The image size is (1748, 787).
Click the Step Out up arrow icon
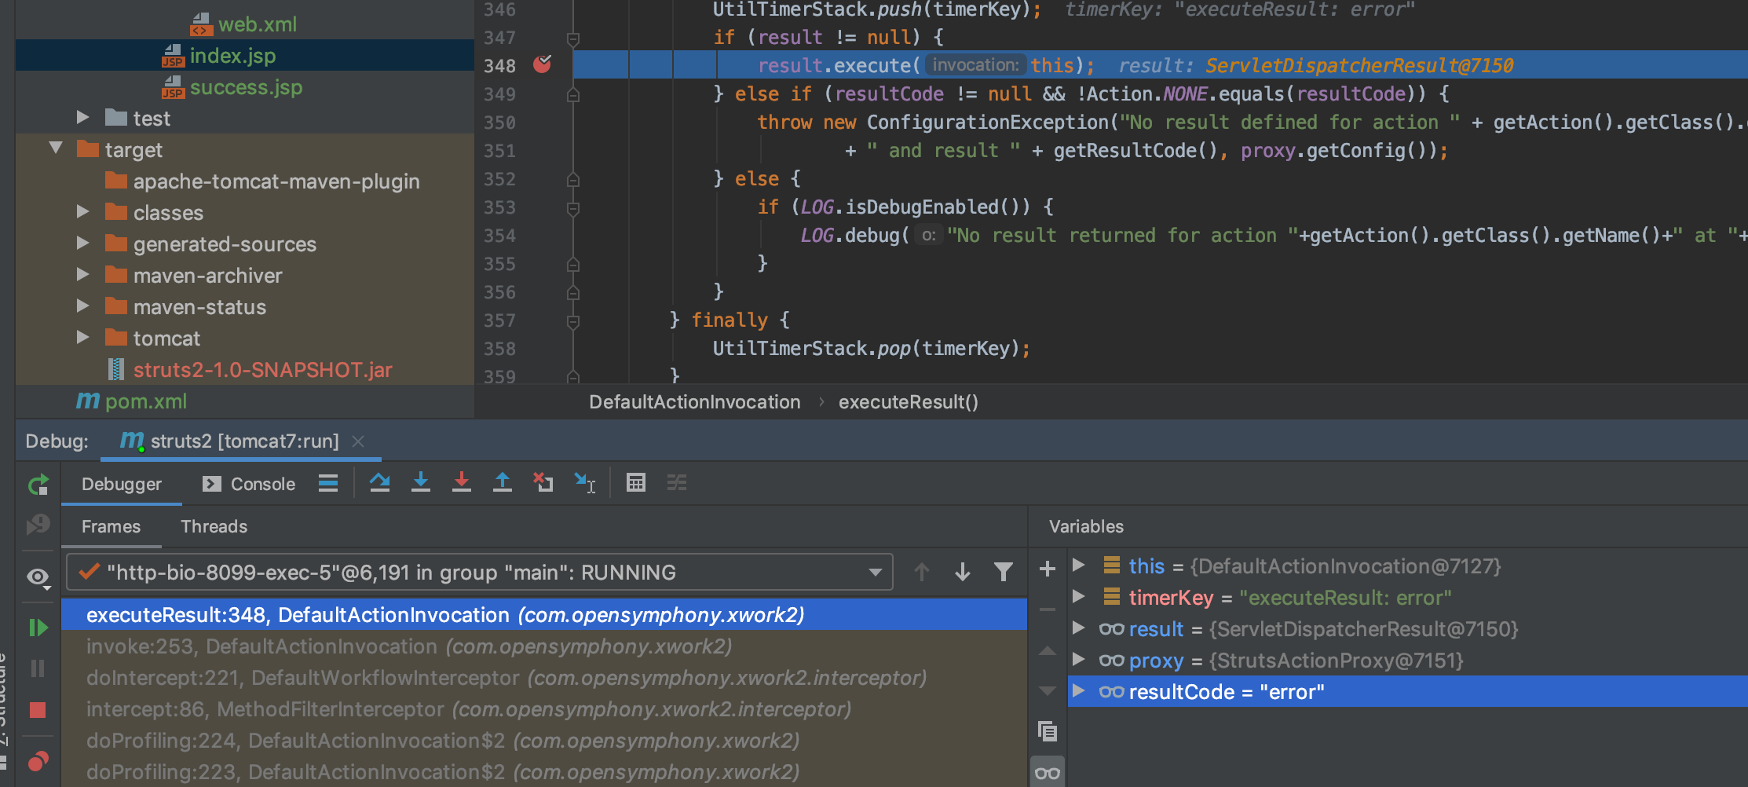pos(503,482)
